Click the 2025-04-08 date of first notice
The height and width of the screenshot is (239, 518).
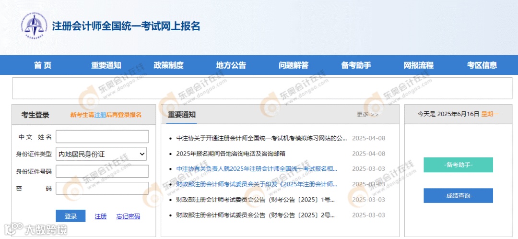coord(369,138)
